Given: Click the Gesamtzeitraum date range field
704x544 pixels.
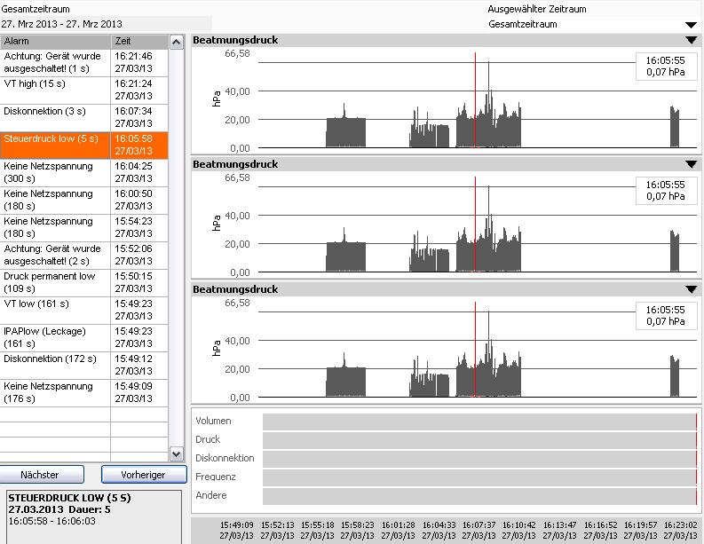Looking at the screenshot, I should click(106, 24).
